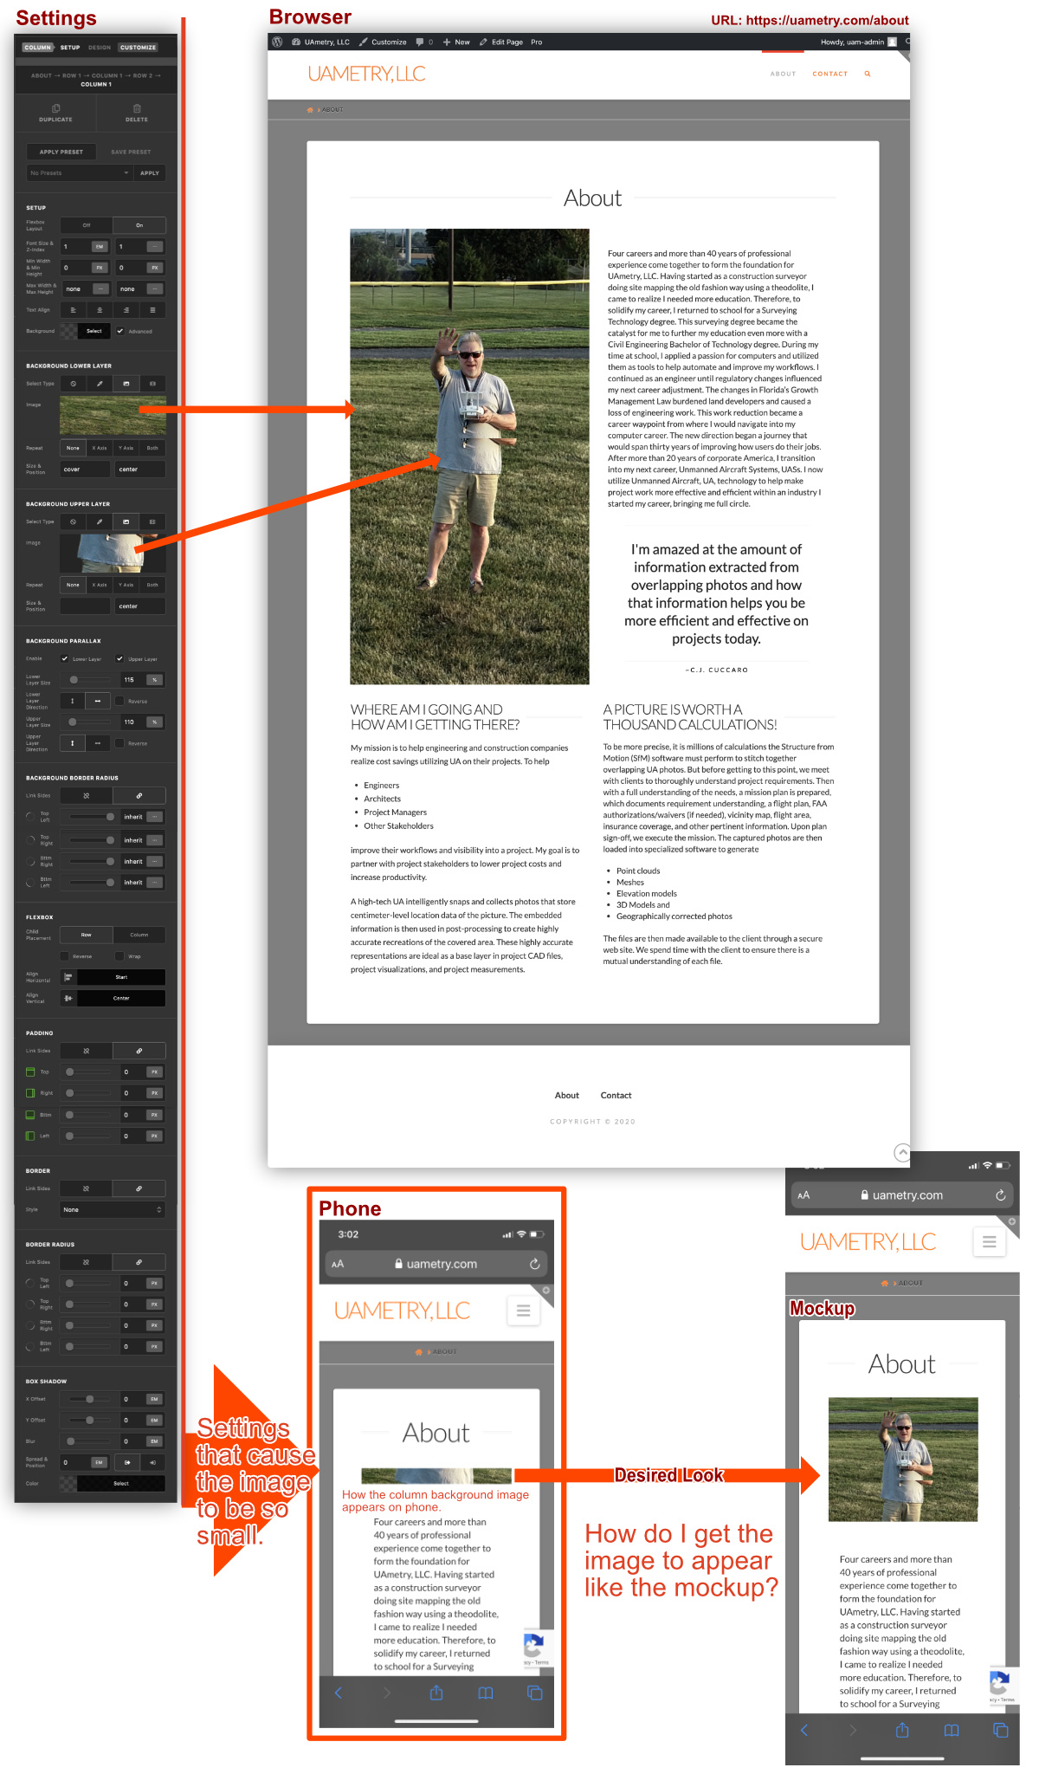Change padding Top PX unit
1039x1774 pixels.
click(155, 1072)
